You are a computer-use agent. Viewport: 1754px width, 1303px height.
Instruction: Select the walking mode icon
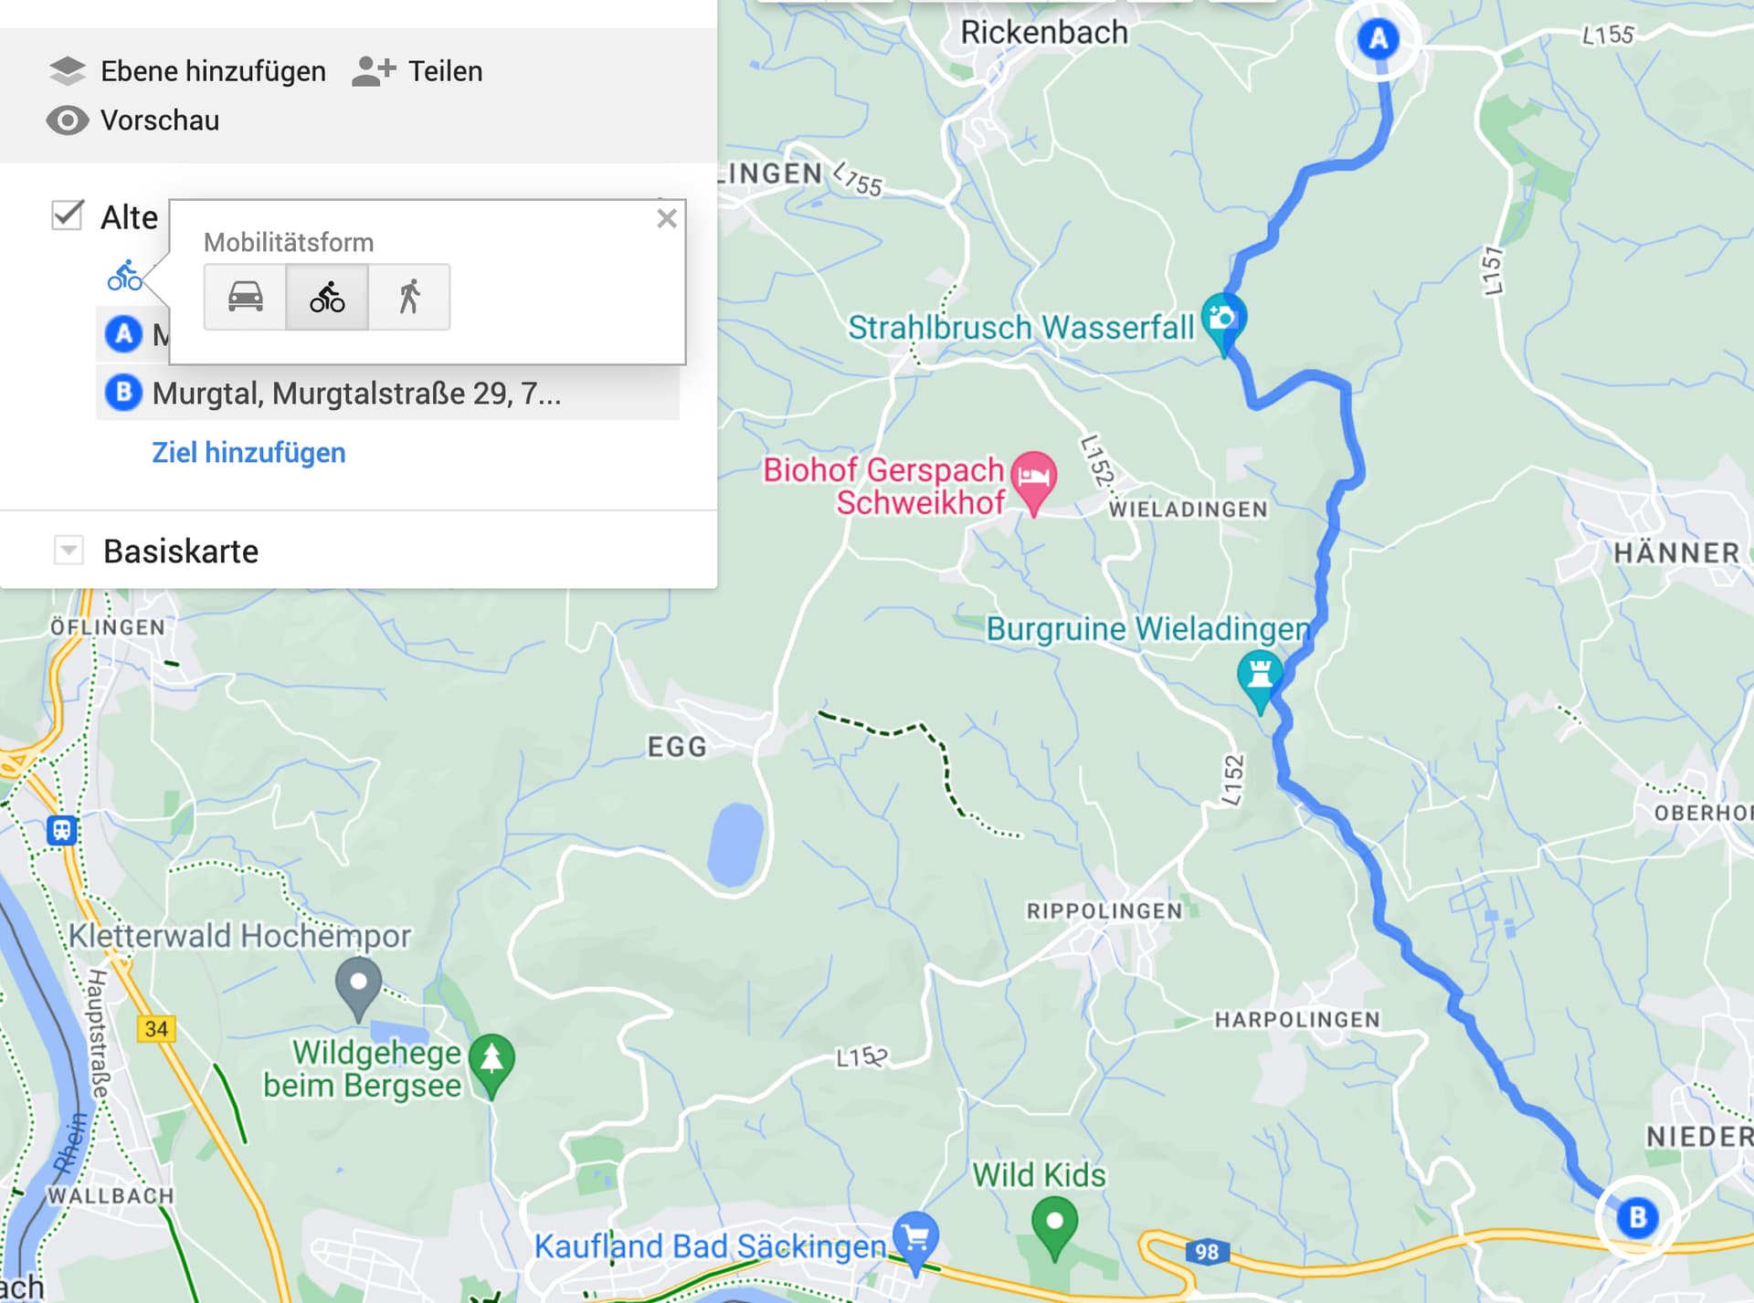click(409, 297)
